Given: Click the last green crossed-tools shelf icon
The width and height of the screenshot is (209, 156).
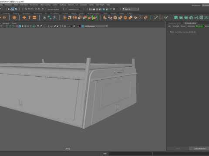Looking at the screenshot, I should pos(206,18).
